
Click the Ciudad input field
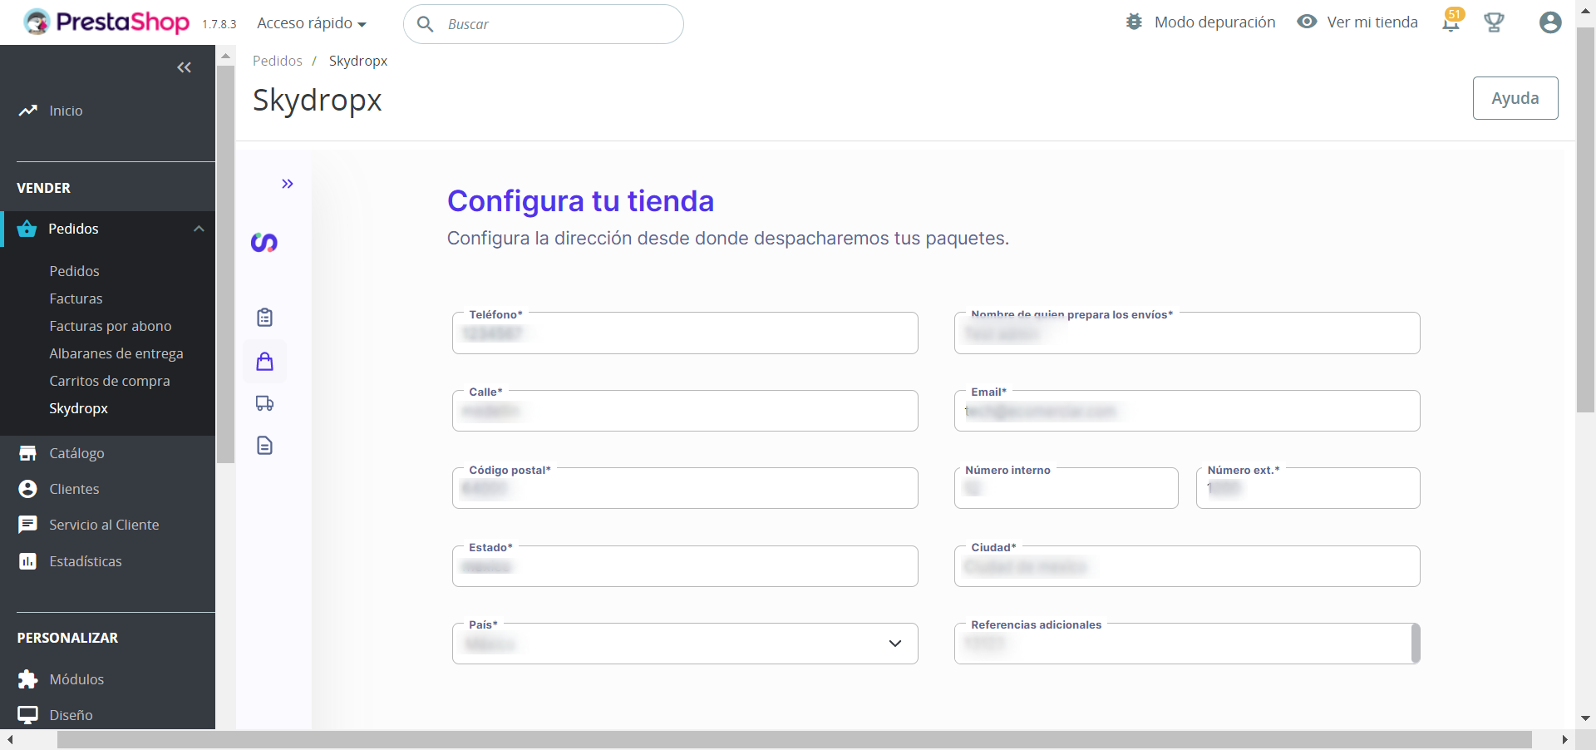point(1187,566)
